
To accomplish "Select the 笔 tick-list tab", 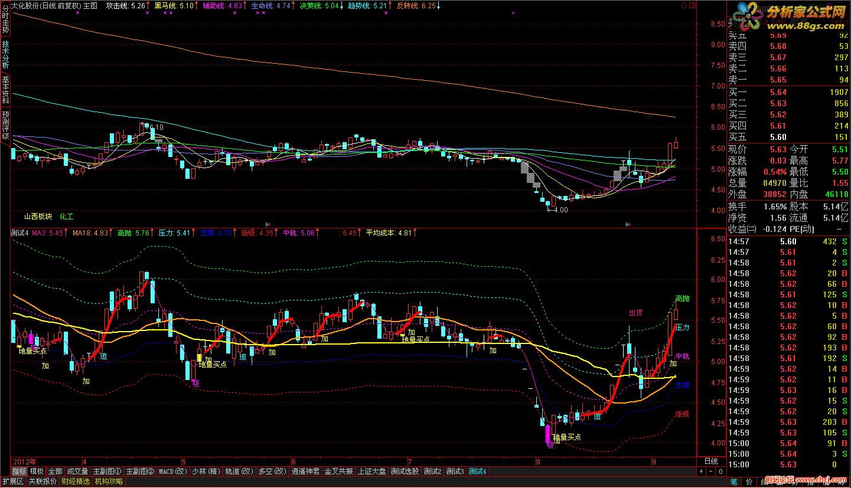I will [x=734, y=482].
